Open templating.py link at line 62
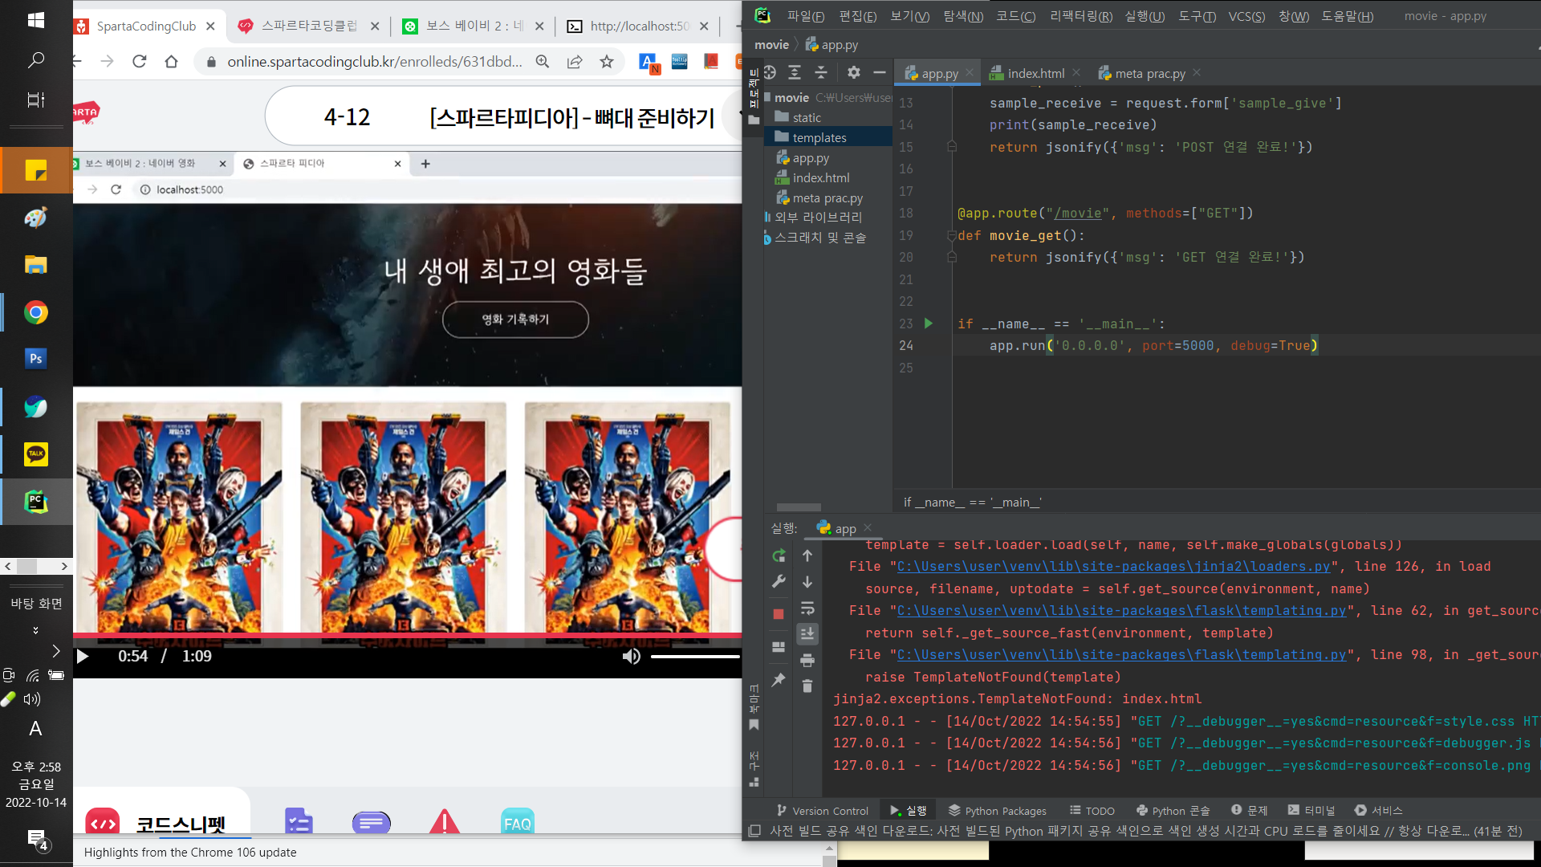 [1121, 611]
